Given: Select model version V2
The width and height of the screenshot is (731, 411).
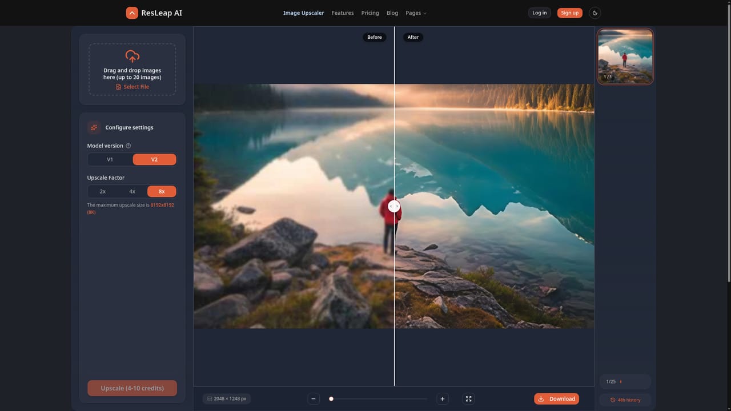Looking at the screenshot, I should point(154,159).
